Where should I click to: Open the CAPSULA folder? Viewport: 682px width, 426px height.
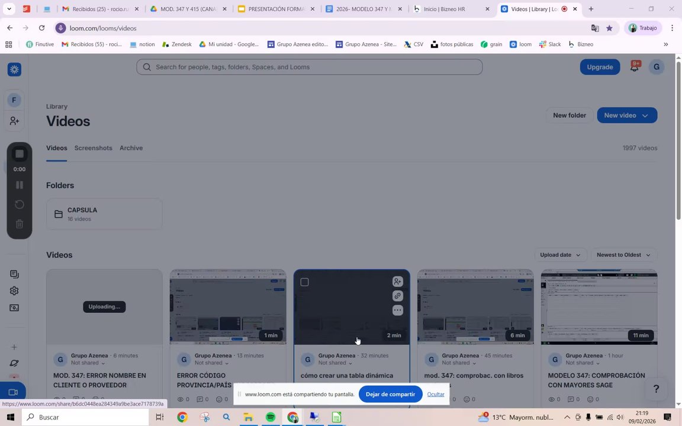[x=104, y=214]
